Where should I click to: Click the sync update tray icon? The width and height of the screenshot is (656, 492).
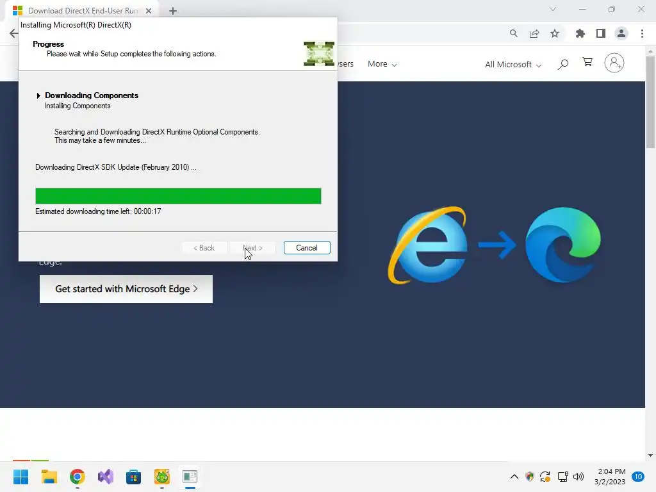point(545,477)
